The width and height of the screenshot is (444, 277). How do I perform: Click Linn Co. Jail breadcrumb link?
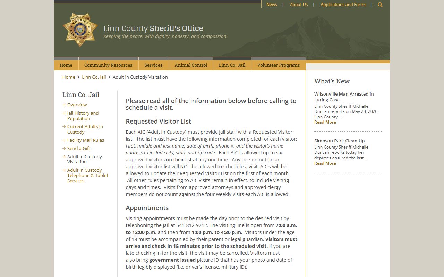click(x=94, y=77)
